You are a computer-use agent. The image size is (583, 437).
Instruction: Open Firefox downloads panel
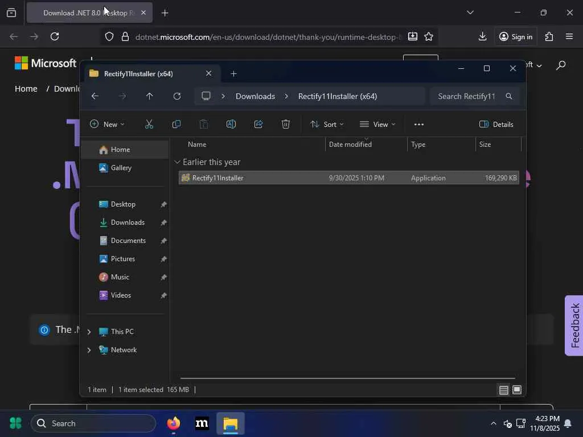click(482, 36)
